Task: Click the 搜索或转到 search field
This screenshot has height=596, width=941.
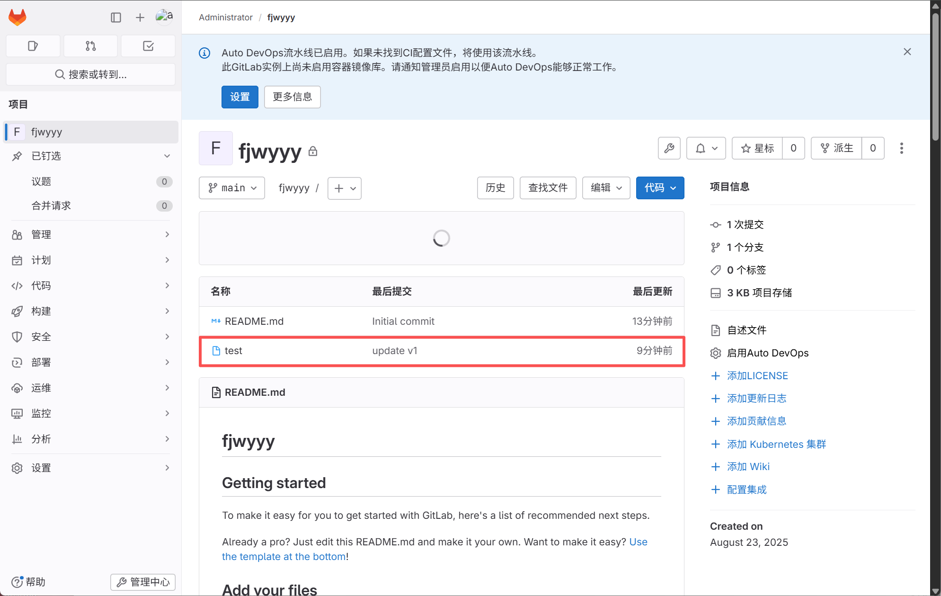Action: pos(90,74)
